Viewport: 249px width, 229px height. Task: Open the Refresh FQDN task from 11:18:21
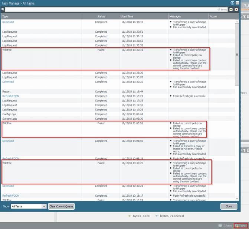10,96
